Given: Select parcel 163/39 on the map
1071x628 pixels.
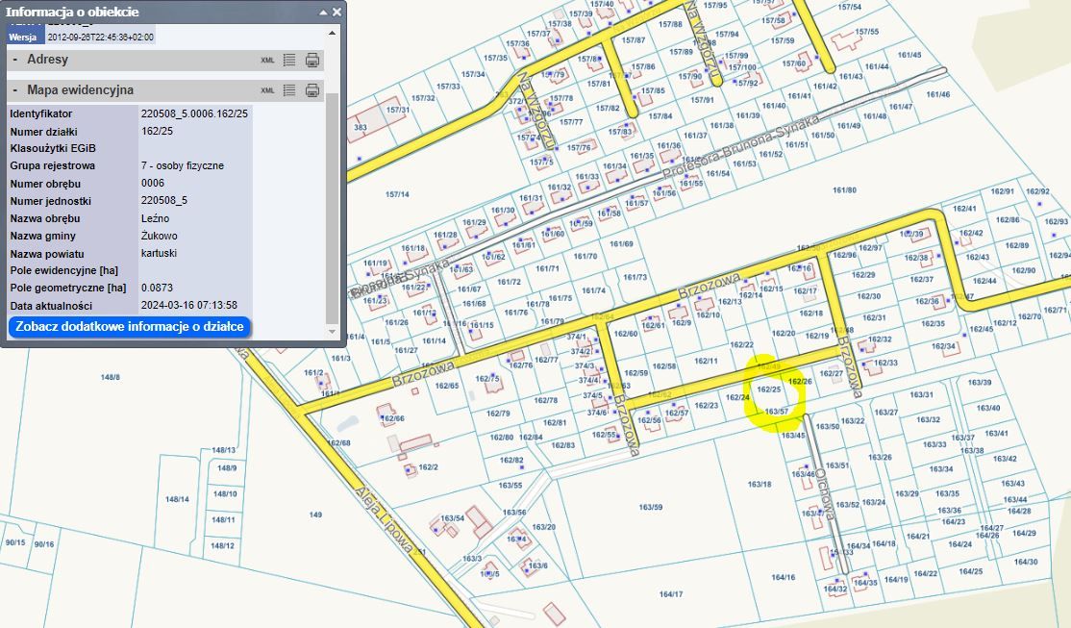Looking at the screenshot, I should click(x=980, y=382).
